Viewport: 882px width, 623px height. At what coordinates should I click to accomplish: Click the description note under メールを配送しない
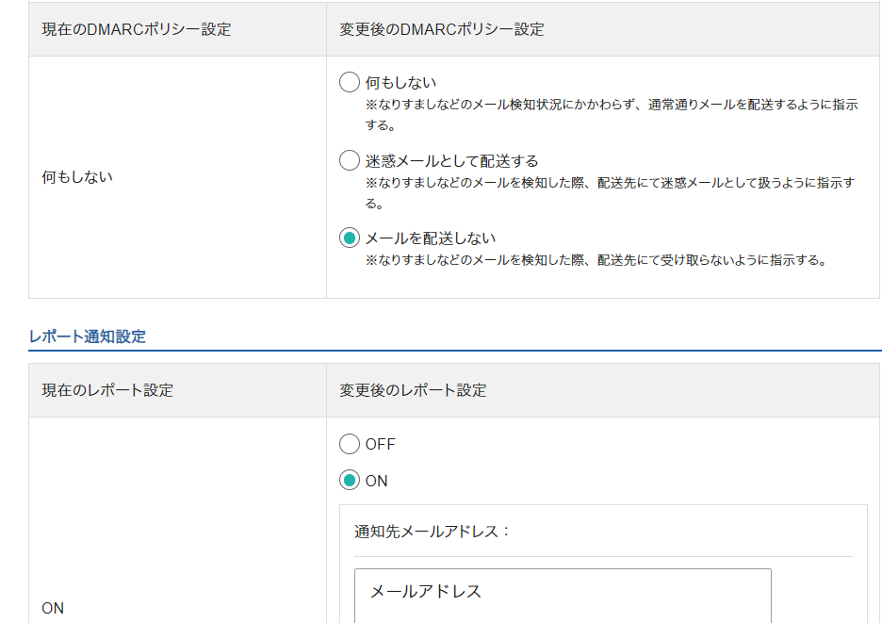click(596, 260)
